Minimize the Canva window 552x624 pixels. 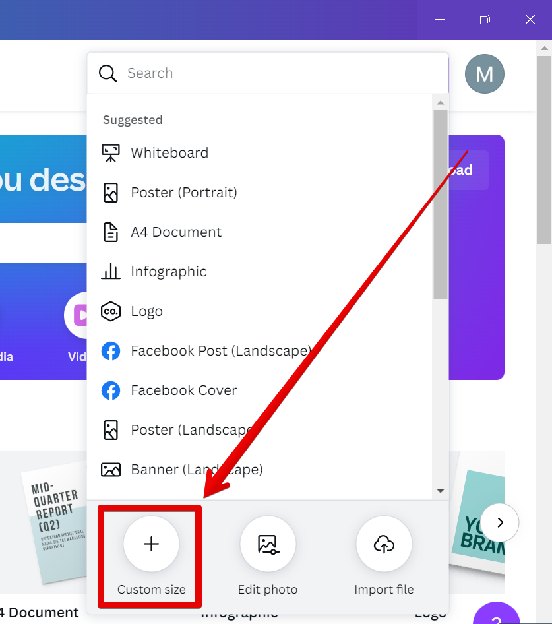[439, 20]
